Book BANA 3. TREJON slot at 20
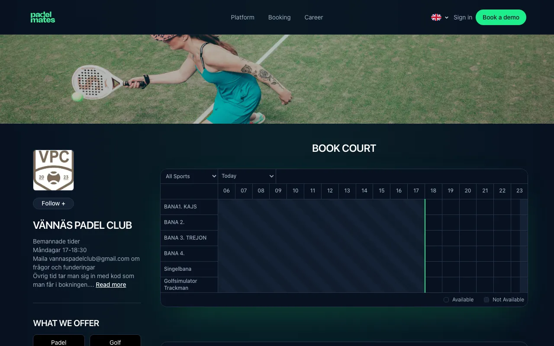The image size is (554, 346). click(x=468, y=238)
